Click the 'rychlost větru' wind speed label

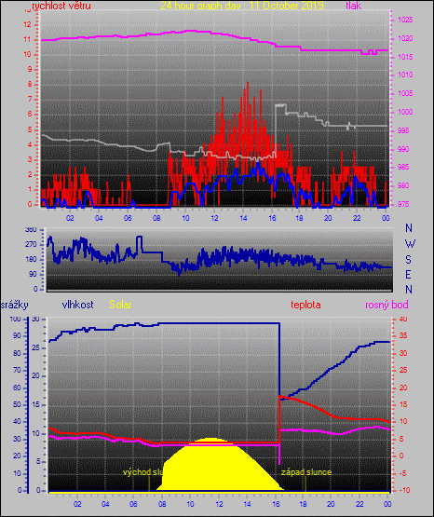[61, 6]
